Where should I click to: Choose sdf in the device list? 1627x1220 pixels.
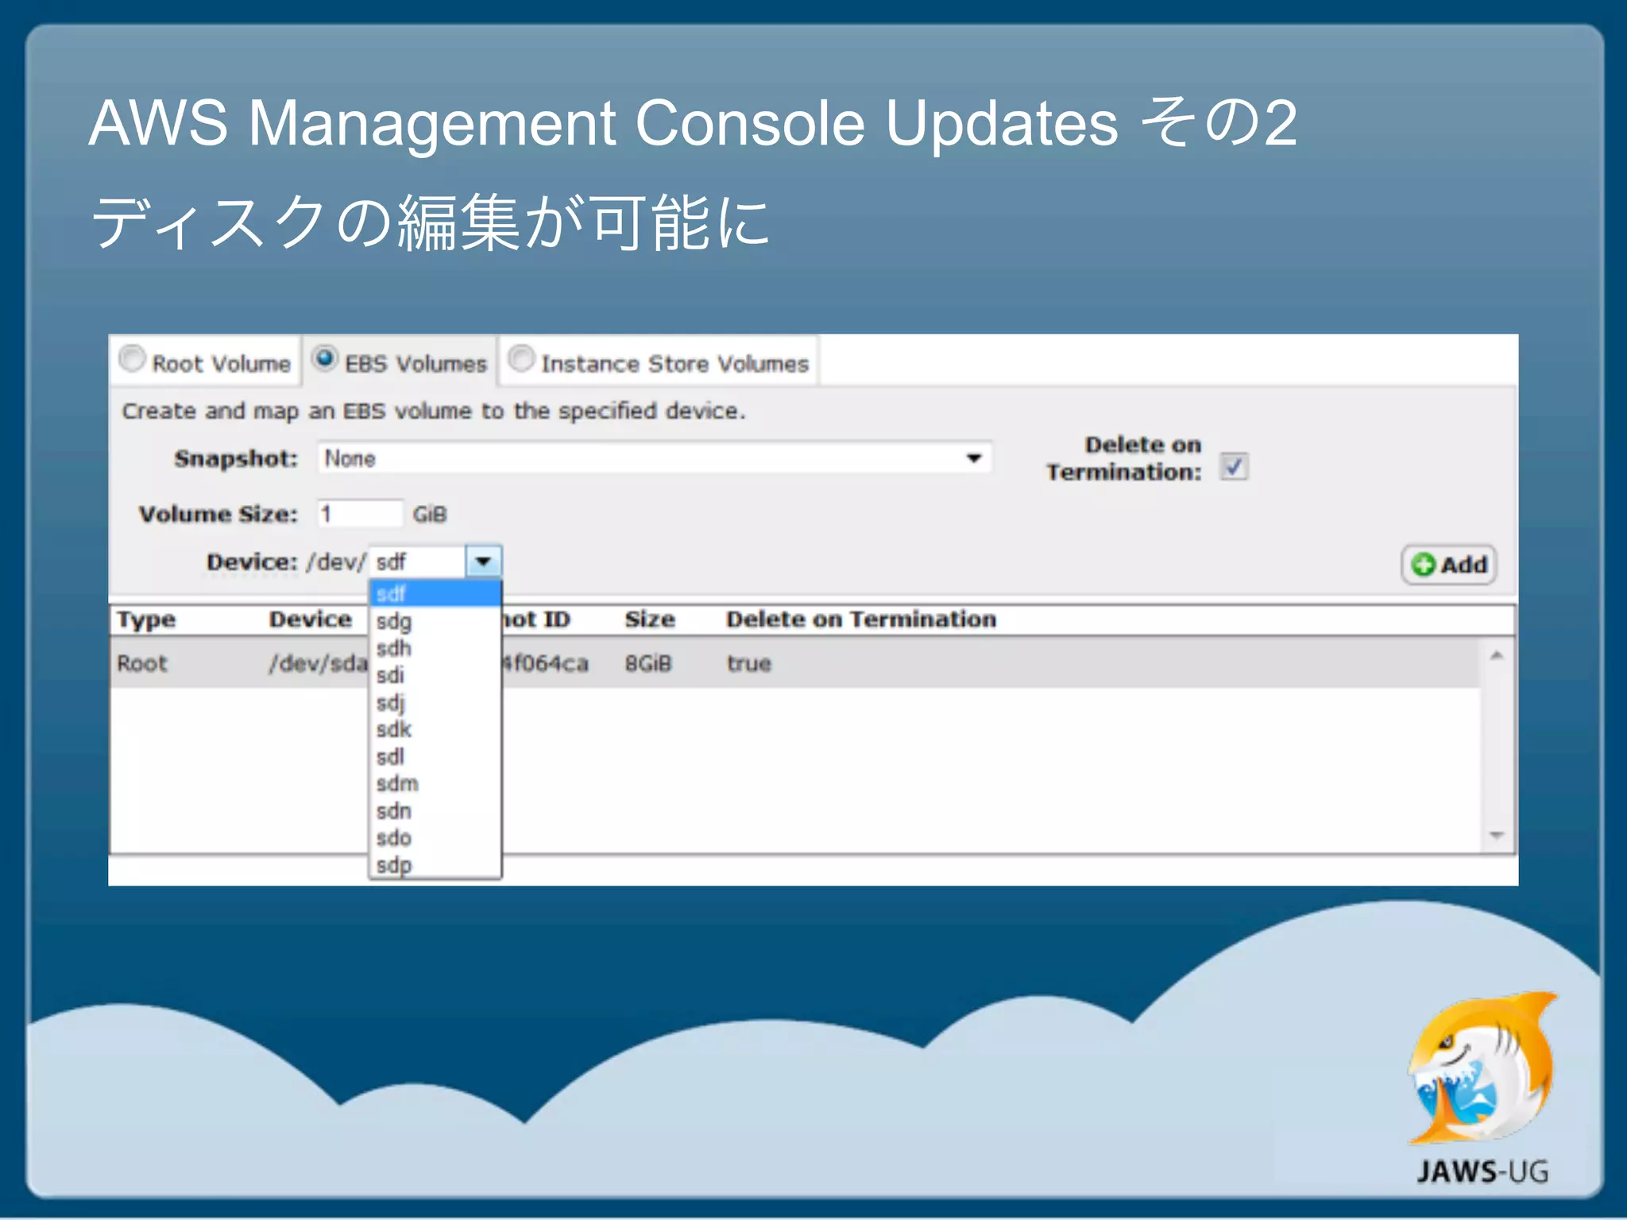[x=435, y=593]
